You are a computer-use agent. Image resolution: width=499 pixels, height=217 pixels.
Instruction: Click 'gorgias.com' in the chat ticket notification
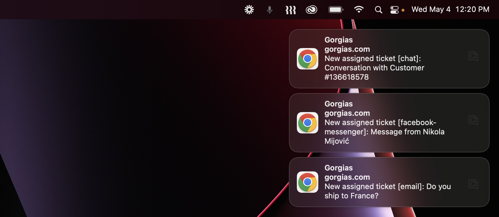point(347,49)
